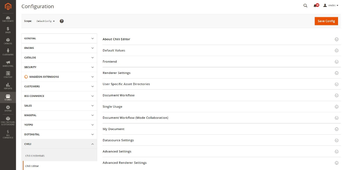This screenshot has height=170, width=345.
Task: Expand the GENERAL configuration tab
Action: point(59,38)
